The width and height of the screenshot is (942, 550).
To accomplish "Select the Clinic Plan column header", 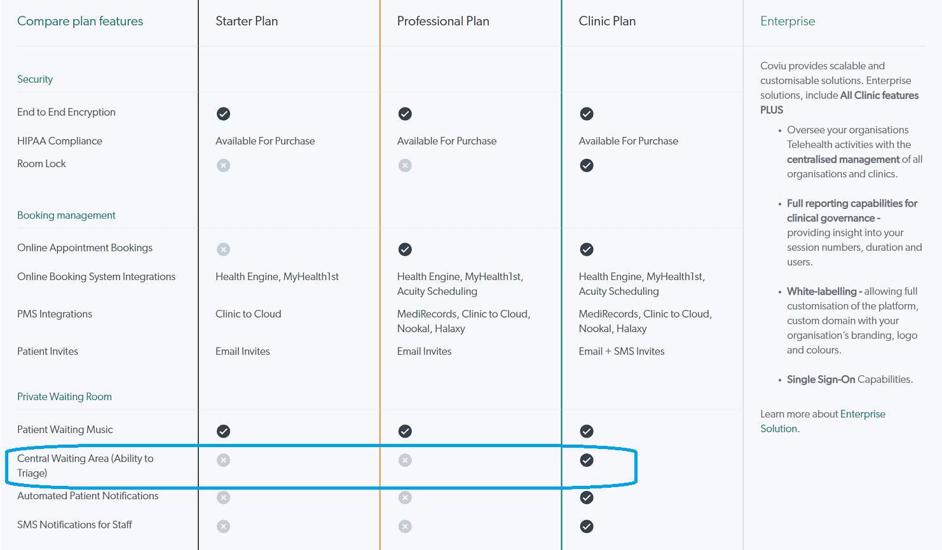I will click(607, 21).
